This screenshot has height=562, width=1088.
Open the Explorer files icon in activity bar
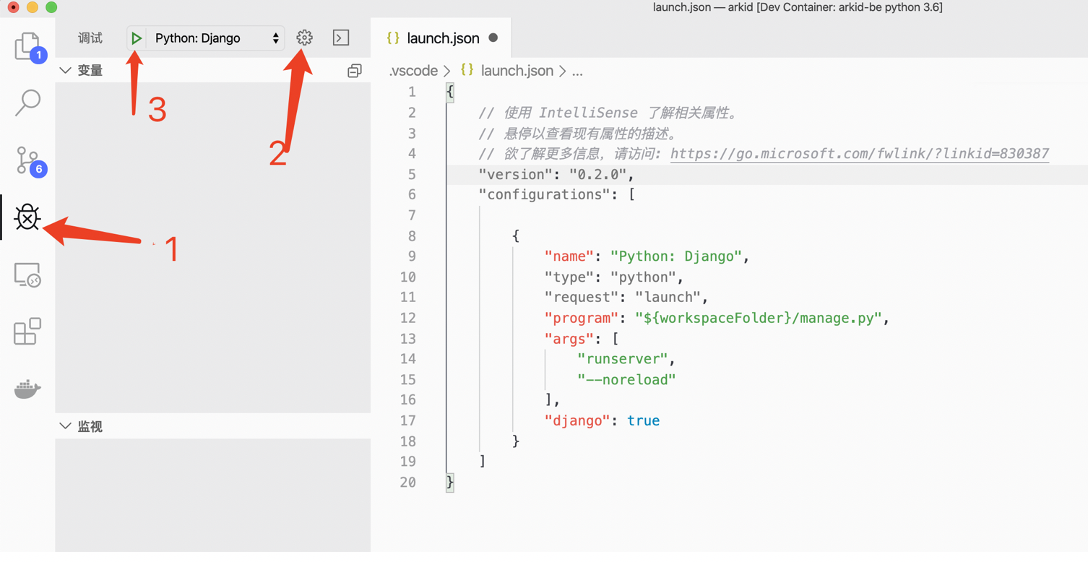pos(27,46)
